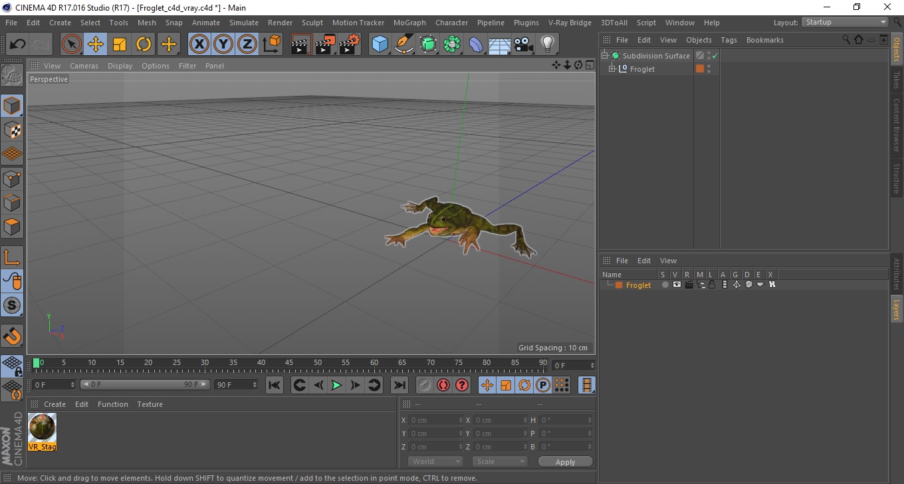The width and height of the screenshot is (904, 484).
Task: Click frame 45 on the timeline ruler
Action: point(289,363)
